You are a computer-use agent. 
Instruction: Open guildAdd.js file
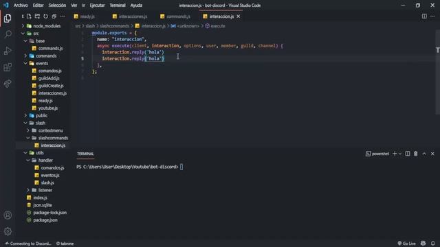pyautogui.click(x=49, y=78)
